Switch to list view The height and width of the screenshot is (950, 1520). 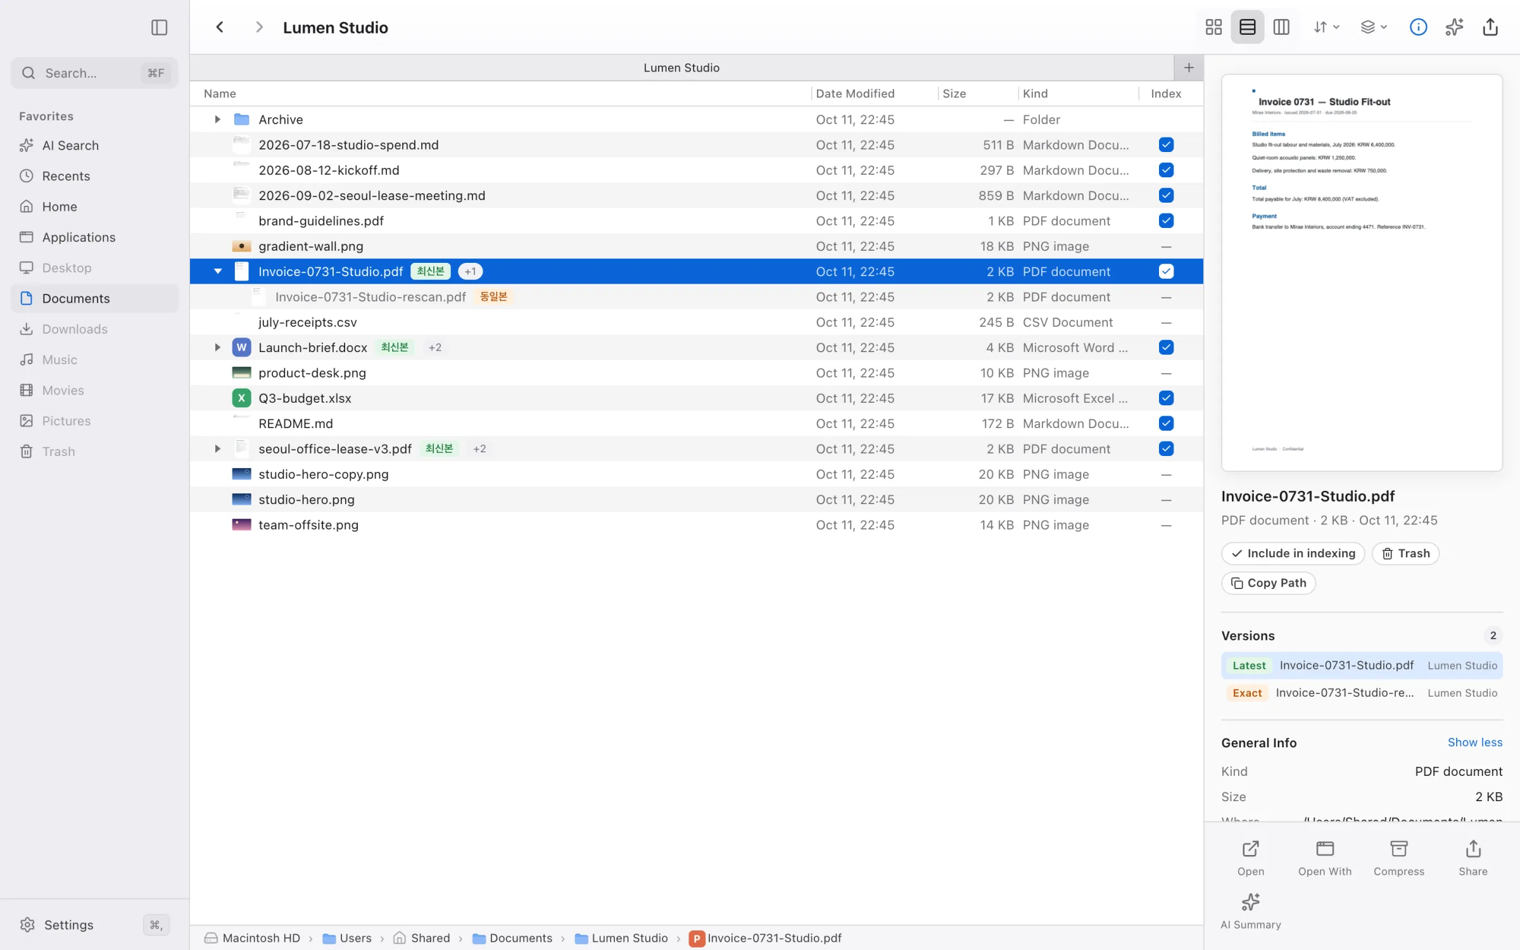[x=1247, y=27]
